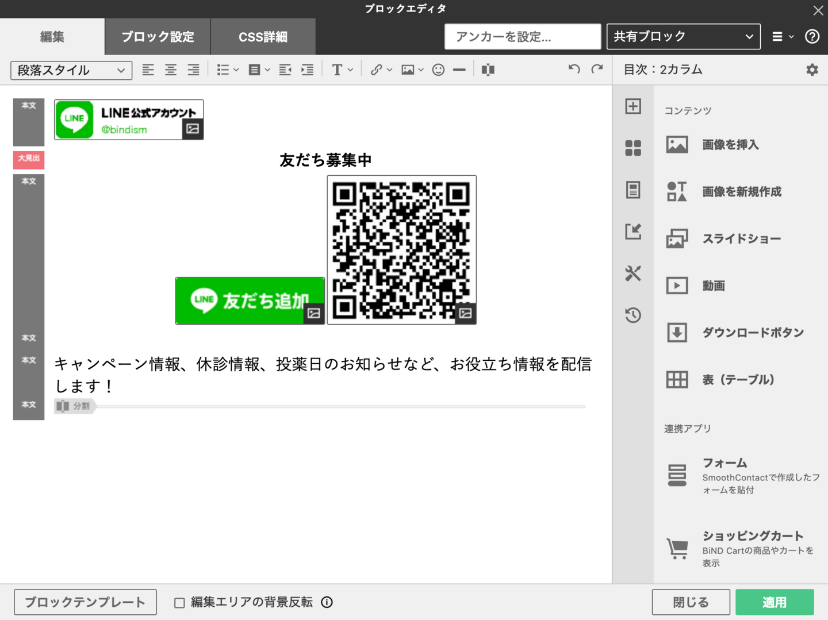Click the キャンペーン情報 paragraph text
828x620 pixels.
point(323,375)
